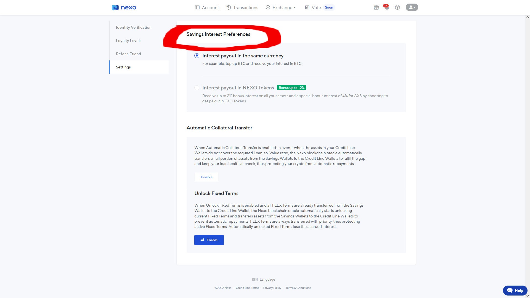The width and height of the screenshot is (530, 298).
Task: Click the ©2022 Nexo footer text
Action: point(223,288)
